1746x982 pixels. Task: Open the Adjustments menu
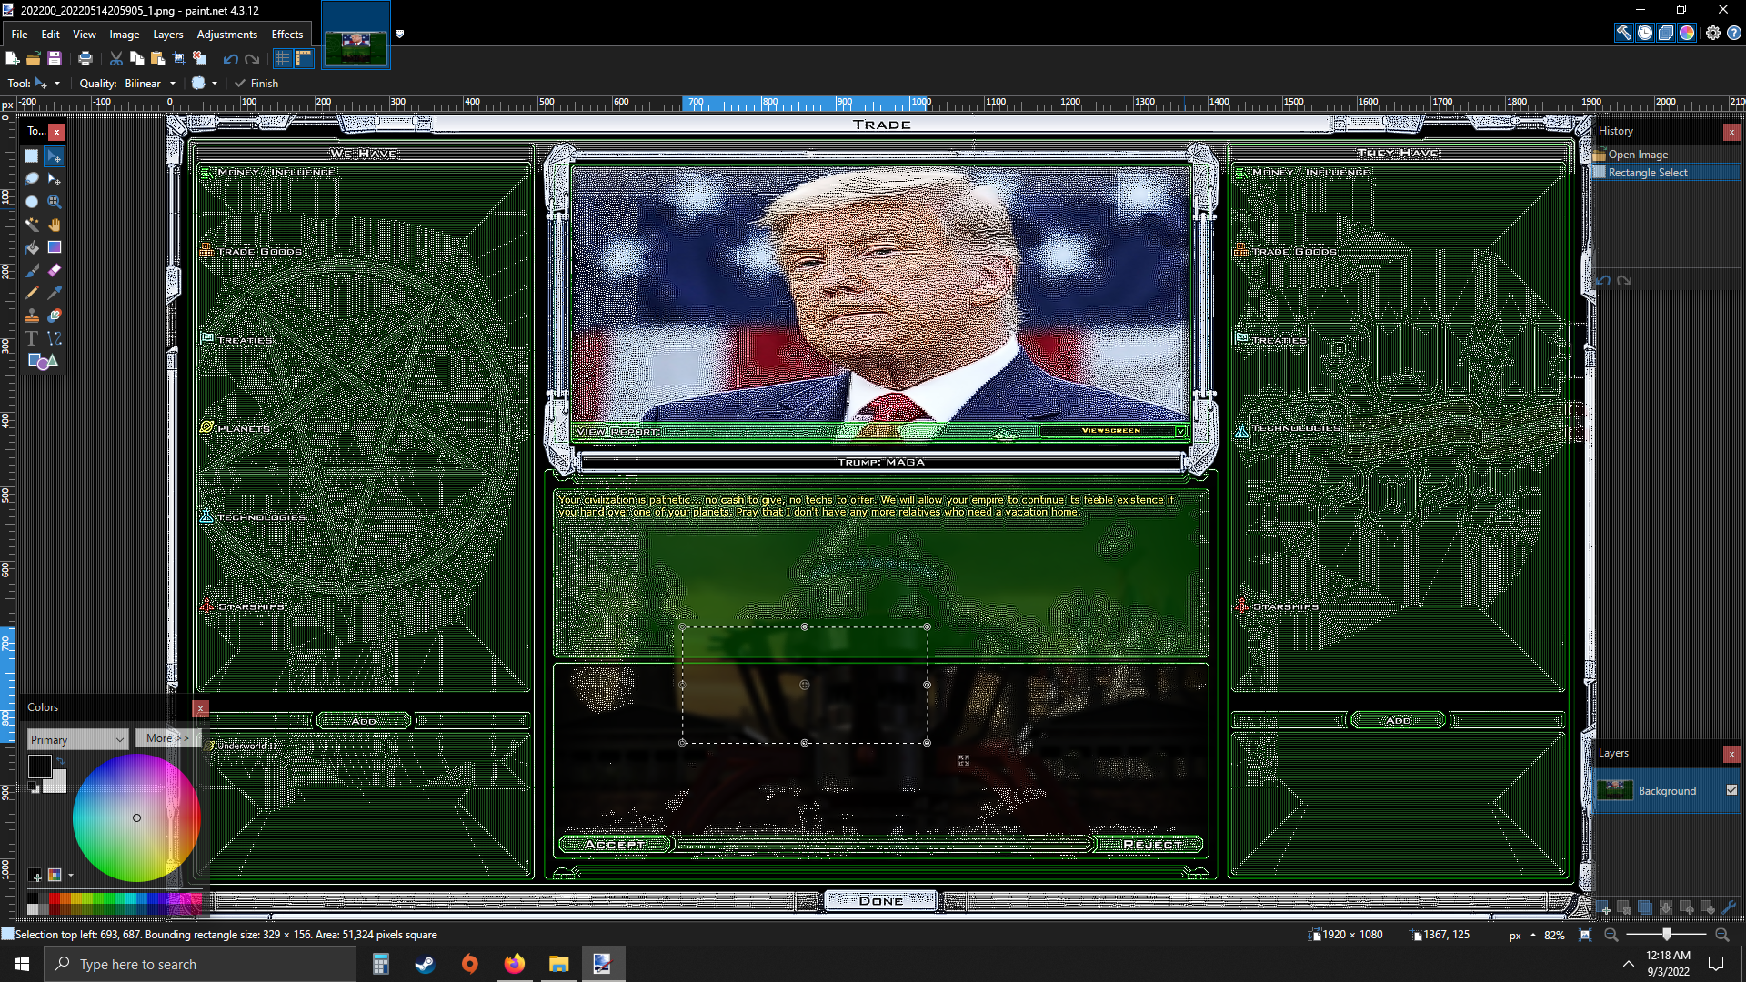point(227,35)
